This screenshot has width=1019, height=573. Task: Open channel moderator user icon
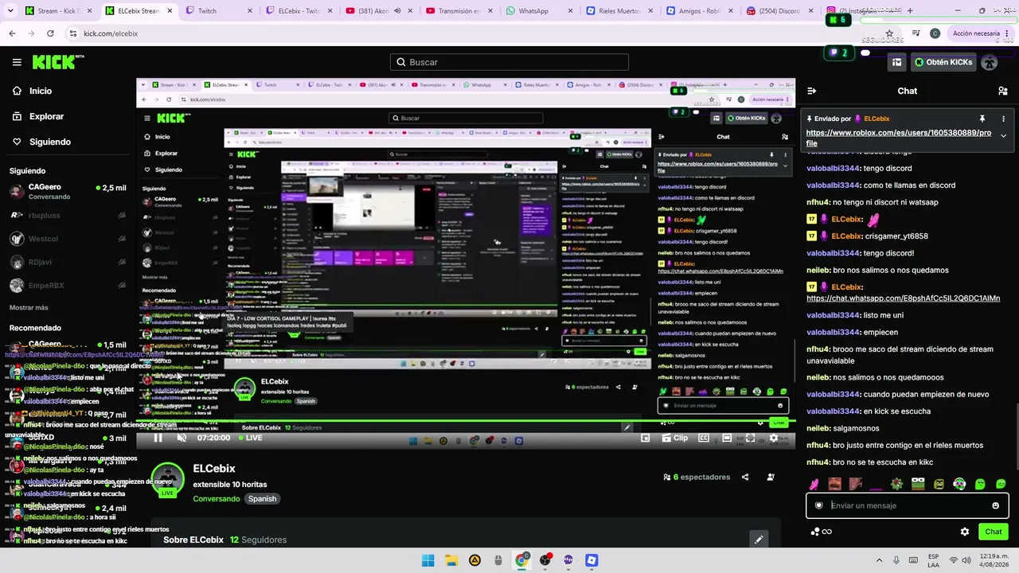pyautogui.click(x=771, y=477)
